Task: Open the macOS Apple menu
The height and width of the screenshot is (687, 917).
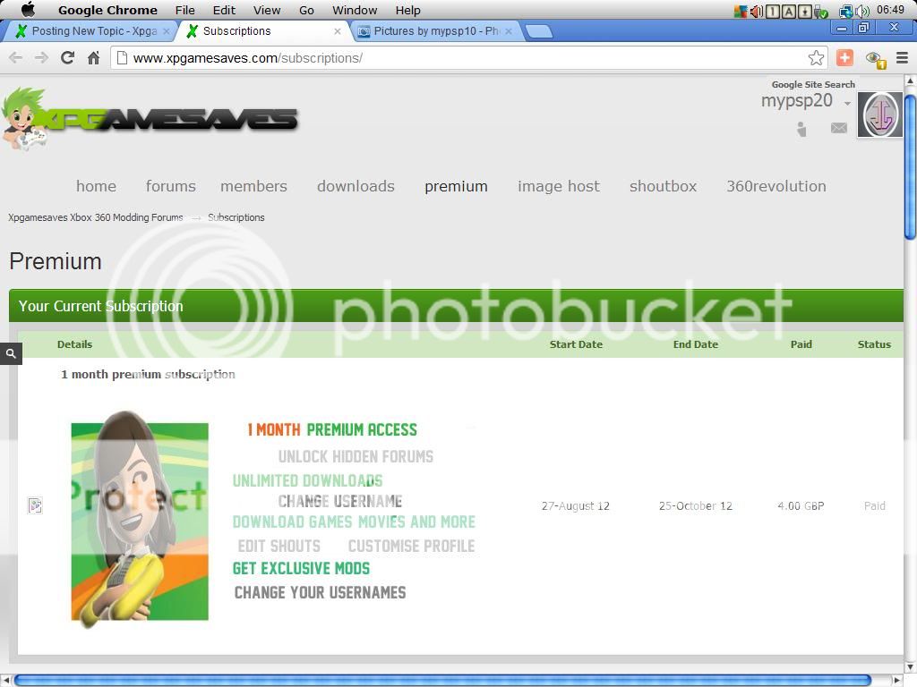Action: coord(27,10)
